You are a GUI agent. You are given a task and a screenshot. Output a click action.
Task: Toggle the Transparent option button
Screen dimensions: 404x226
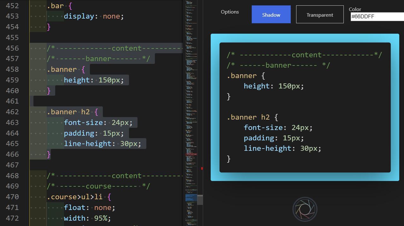pyautogui.click(x=320, y=14)
